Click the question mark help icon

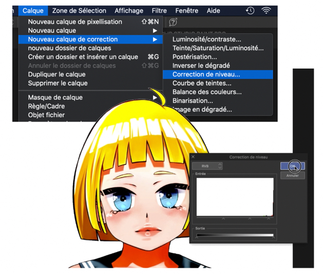point(173,22)
